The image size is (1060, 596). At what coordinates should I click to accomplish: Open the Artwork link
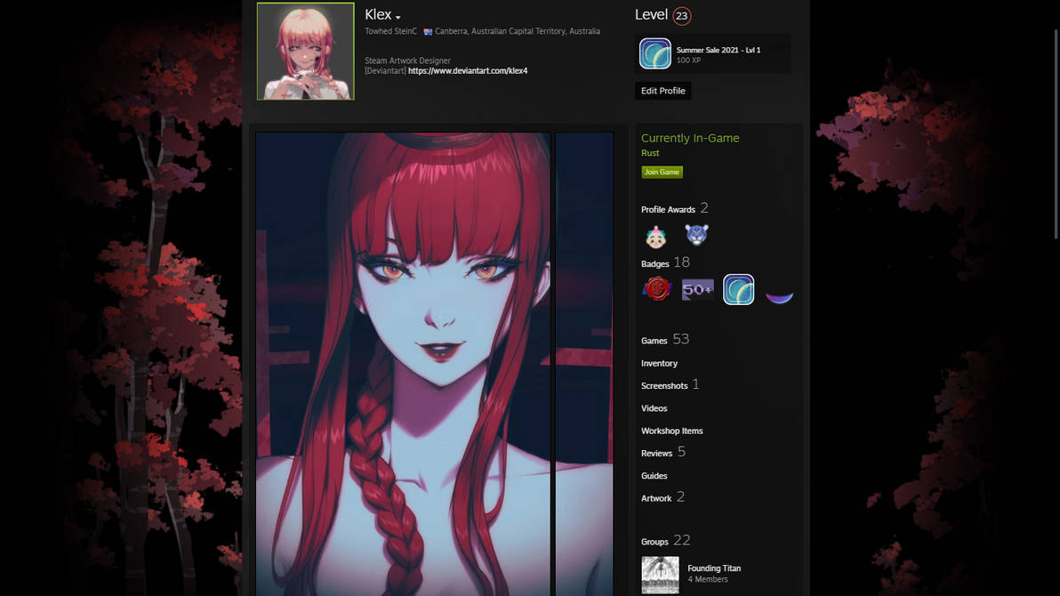(x=656, y=498)
